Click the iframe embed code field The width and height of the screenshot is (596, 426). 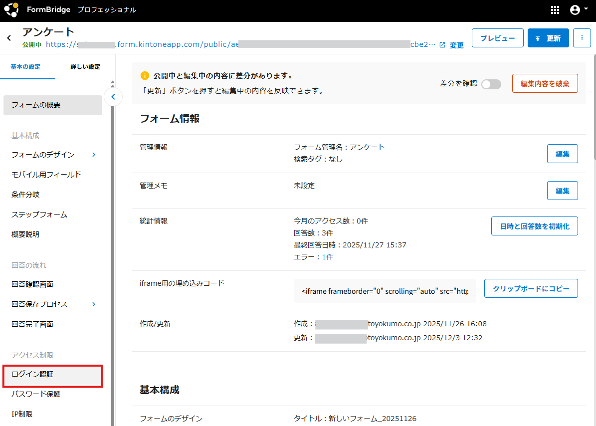pos(385,291)
